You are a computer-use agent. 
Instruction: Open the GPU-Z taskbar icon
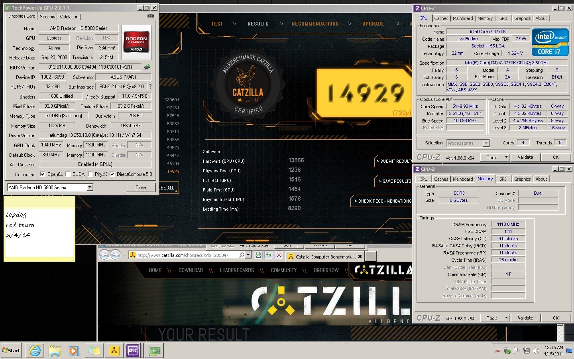[x=154, y=351]
